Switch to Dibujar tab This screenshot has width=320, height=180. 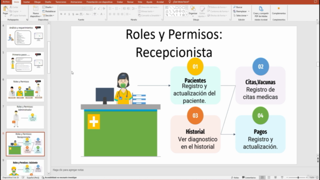[x=37, y=2]
